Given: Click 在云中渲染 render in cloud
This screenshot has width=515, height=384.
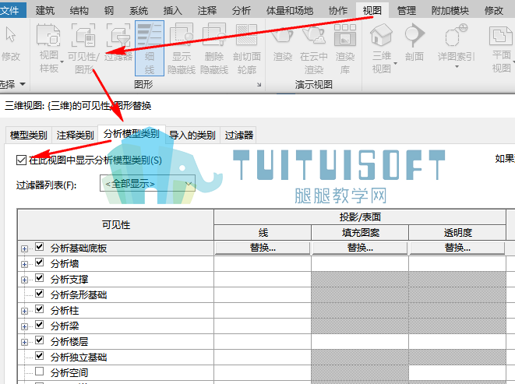Looking at the screenshot, I should coord(314,48).
